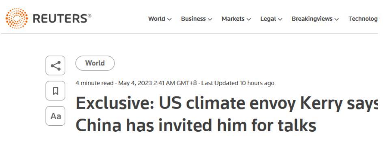Open the Breakingviews navigation menu label
387x154 pixels.
(312, 19)
